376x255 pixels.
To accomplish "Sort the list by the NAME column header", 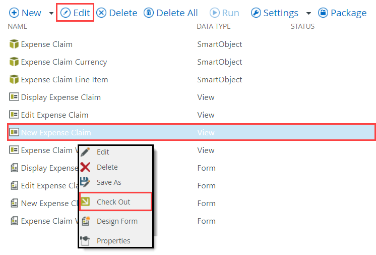I will (18, 26).
